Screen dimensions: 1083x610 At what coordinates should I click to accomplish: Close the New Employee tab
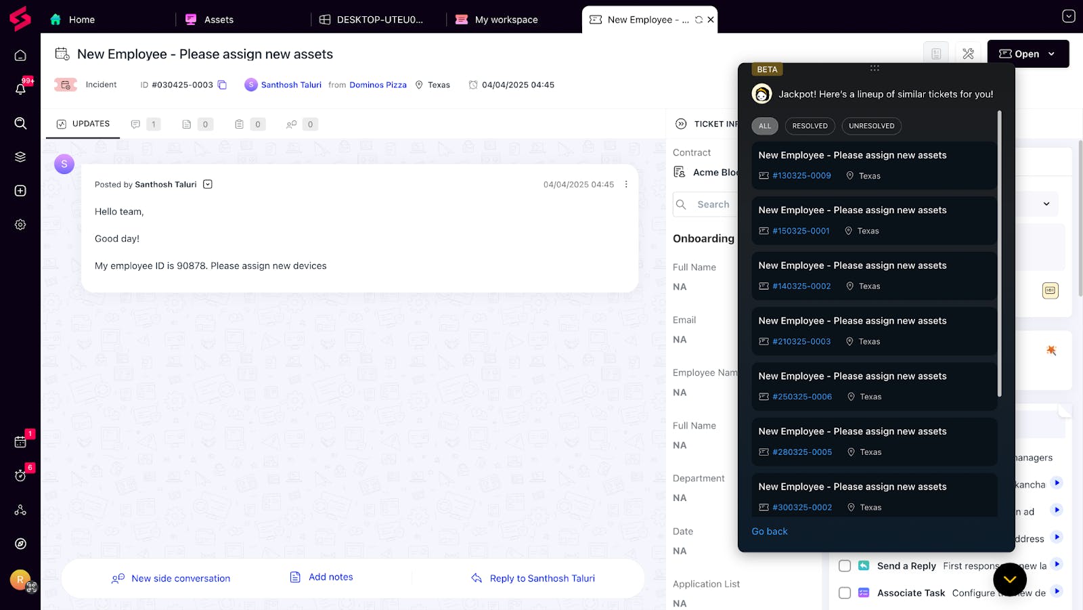pos(711,20)
